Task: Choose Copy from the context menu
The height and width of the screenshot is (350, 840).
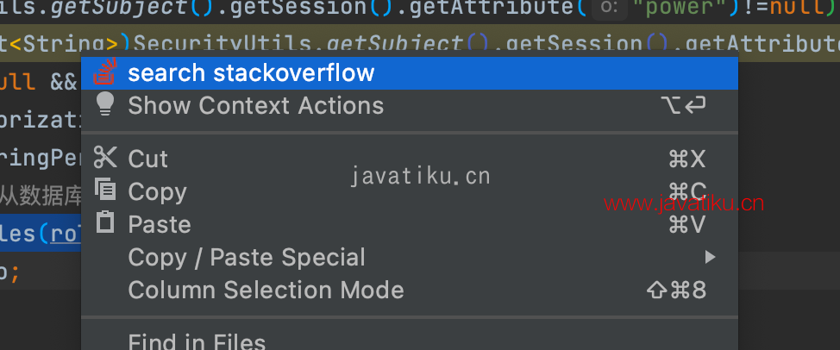Action: (x=158, y=192)
